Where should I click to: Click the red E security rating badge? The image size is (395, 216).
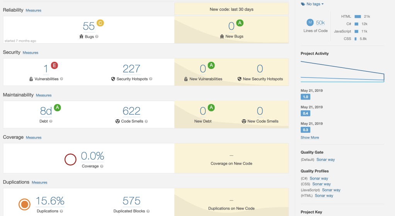pyautogui.click(x=54, y=66)
